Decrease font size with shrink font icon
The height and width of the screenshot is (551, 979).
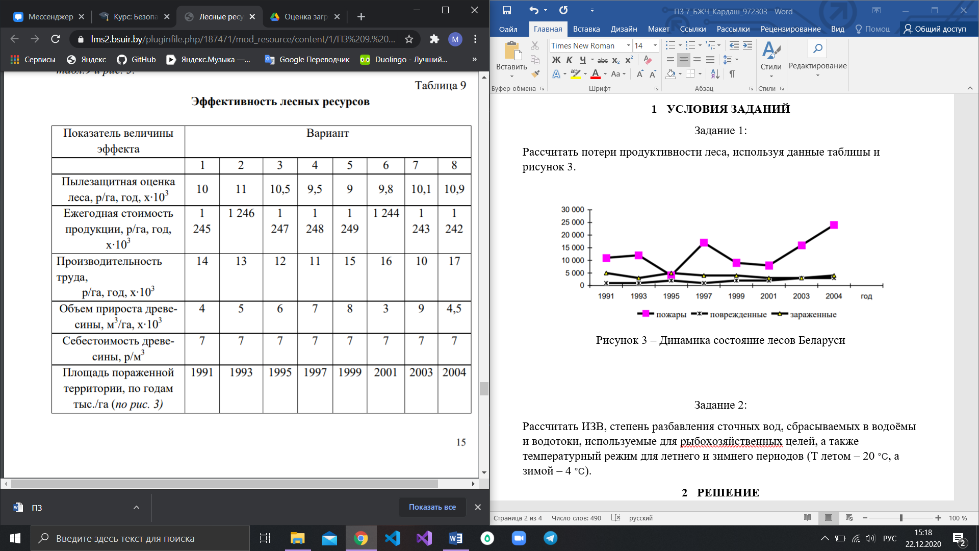pyautogui.click(x=653, y=74)
